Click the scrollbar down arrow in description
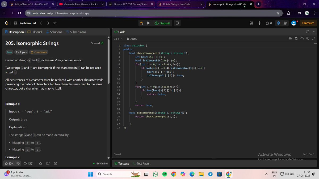319x179 pixels. coord(108,158)
